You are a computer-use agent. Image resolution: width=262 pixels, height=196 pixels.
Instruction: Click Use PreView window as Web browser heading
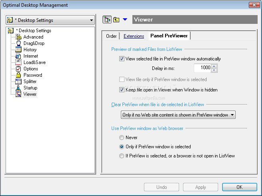coord(147,128)
